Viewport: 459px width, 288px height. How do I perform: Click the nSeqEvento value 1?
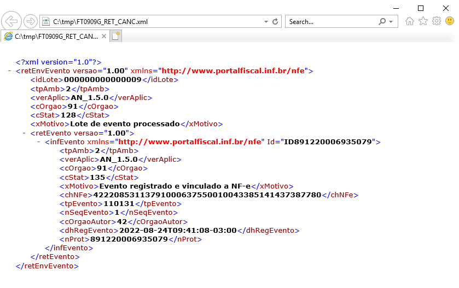pos(117,213)
